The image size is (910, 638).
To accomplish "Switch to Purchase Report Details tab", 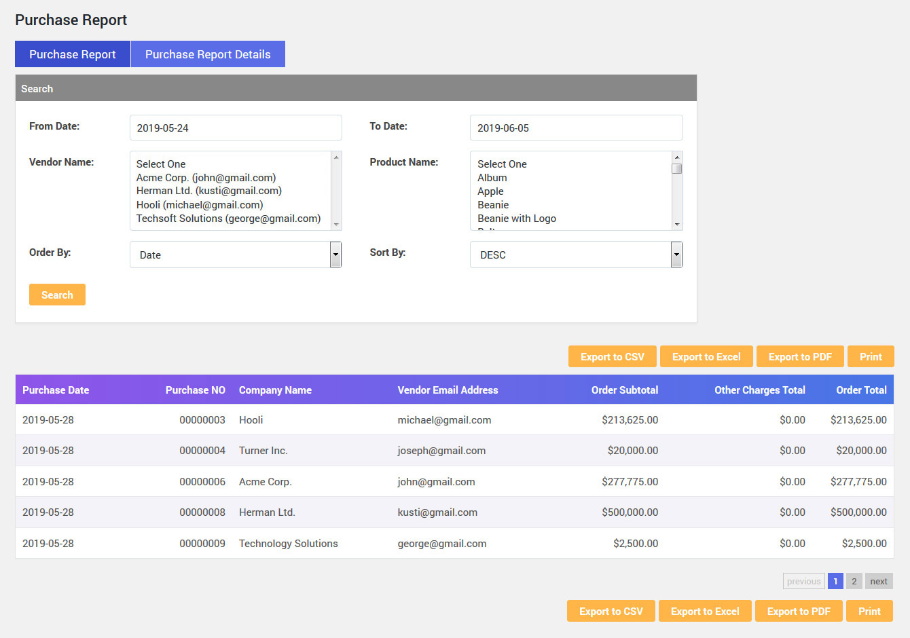I will (208, 54).
